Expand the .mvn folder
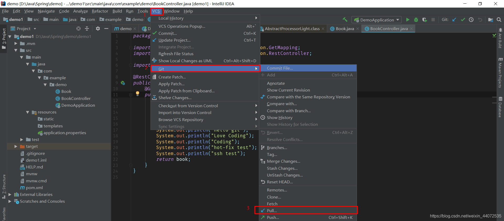 tap(16, 43)
